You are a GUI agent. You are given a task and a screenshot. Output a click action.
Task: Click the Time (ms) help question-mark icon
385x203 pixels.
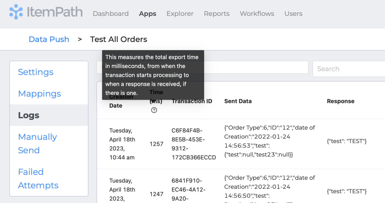[154, 110]
